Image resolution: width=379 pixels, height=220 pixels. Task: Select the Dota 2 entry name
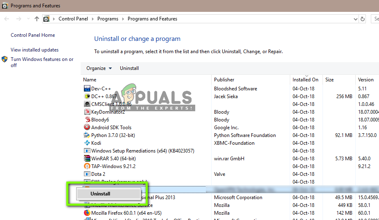98,174
